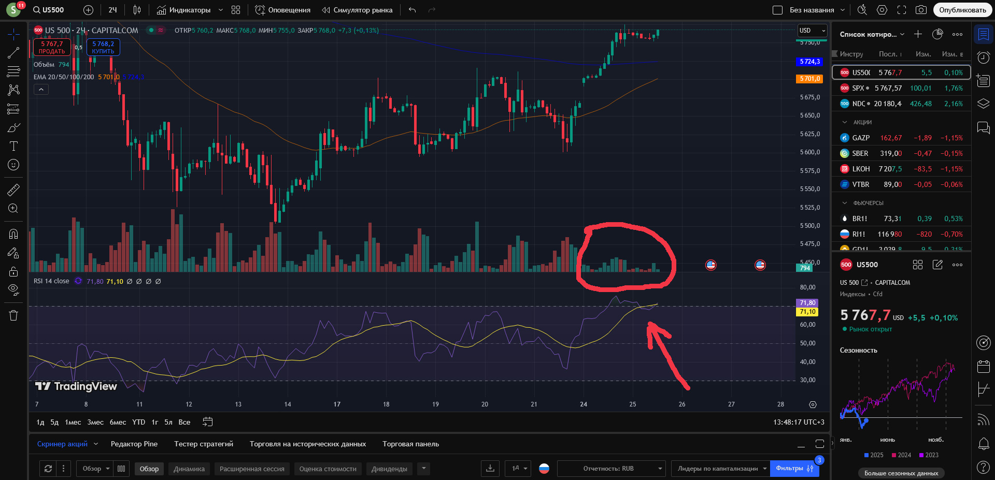Select the GAZP row in watchlist
This screenshot has width=995, height=480.
(x=901, y=138)
